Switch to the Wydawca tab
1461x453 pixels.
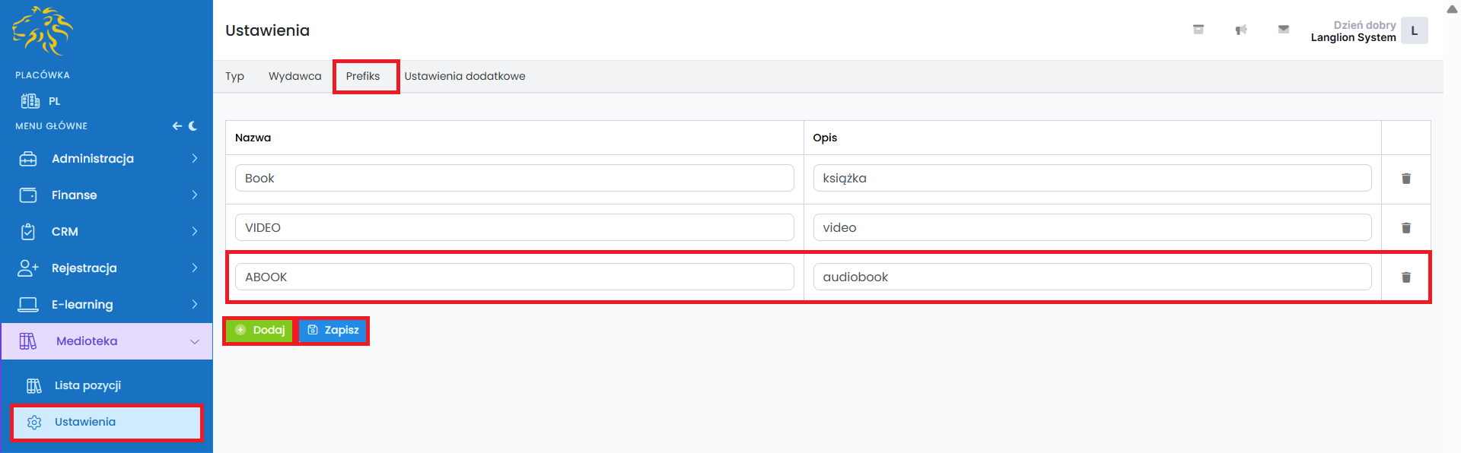pyautogui.click(x=294, y=76)
